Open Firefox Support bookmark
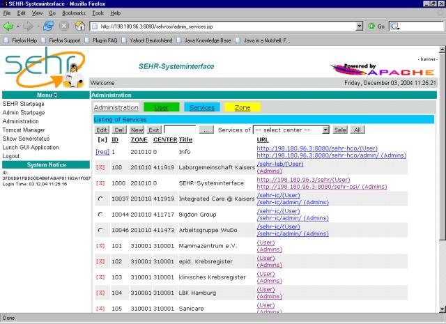446x324 pixels. click(61, 40)
